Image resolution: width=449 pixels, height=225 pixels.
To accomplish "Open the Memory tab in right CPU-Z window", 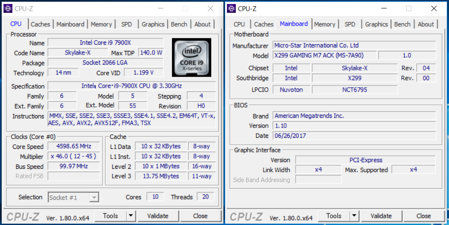I will click(325, 24).
